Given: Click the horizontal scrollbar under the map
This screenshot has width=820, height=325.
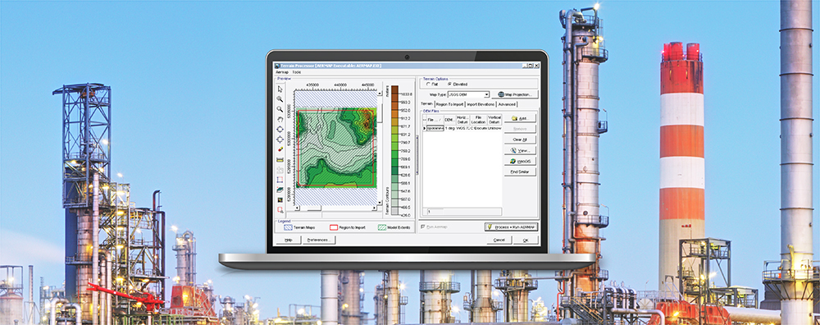Looking at the screenshot, I should click(335, 208).
